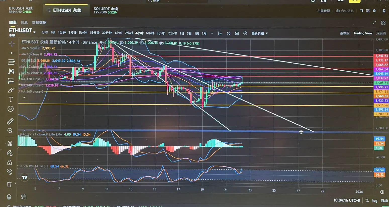The width and height of the screenshot is (389, 207).
Task: Select the trend line drawing tool
Action: [x=11, y=53]
